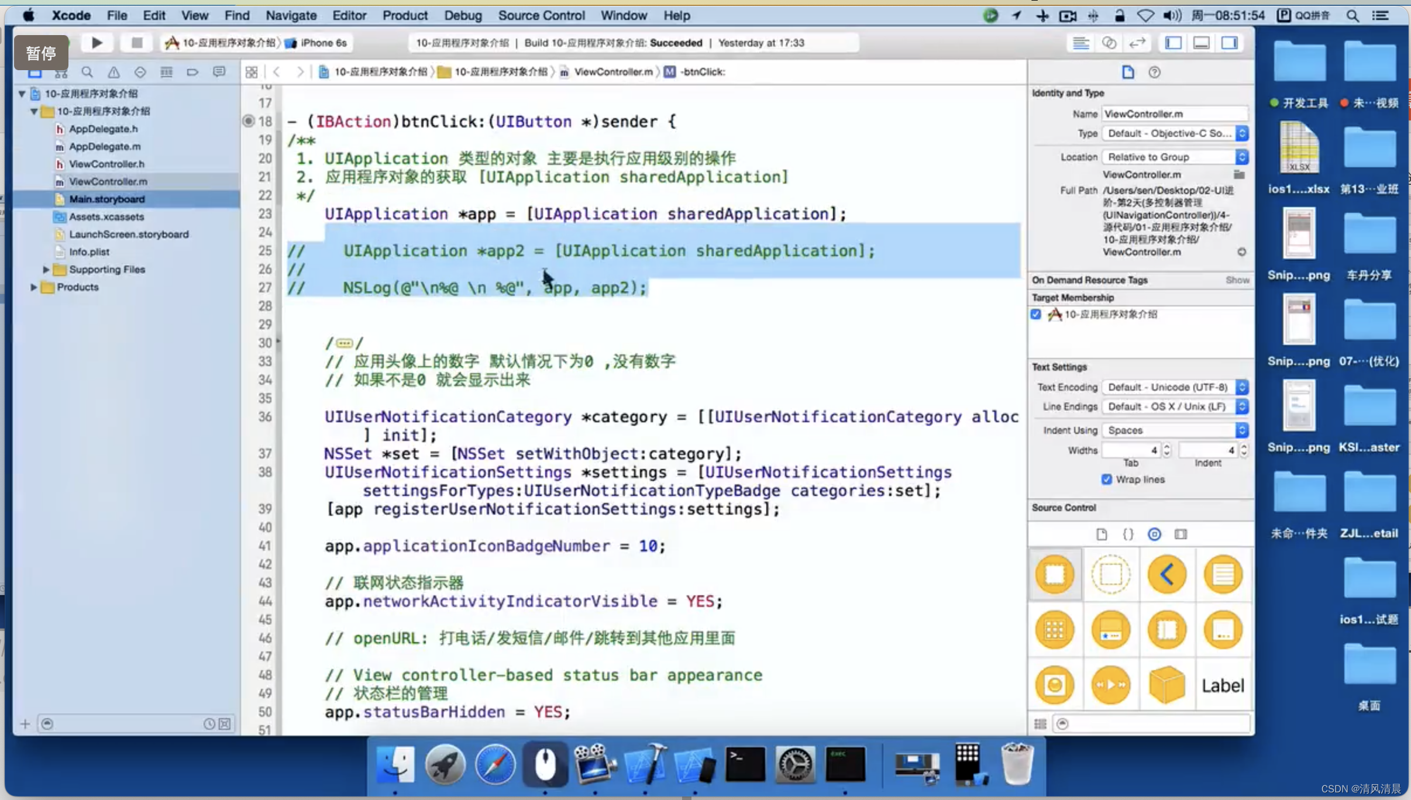
Task: Click the Main.storyboard file in sidebar
Action: 106,199
